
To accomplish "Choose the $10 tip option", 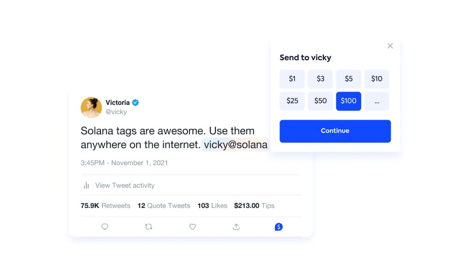I will click(377, 79).
